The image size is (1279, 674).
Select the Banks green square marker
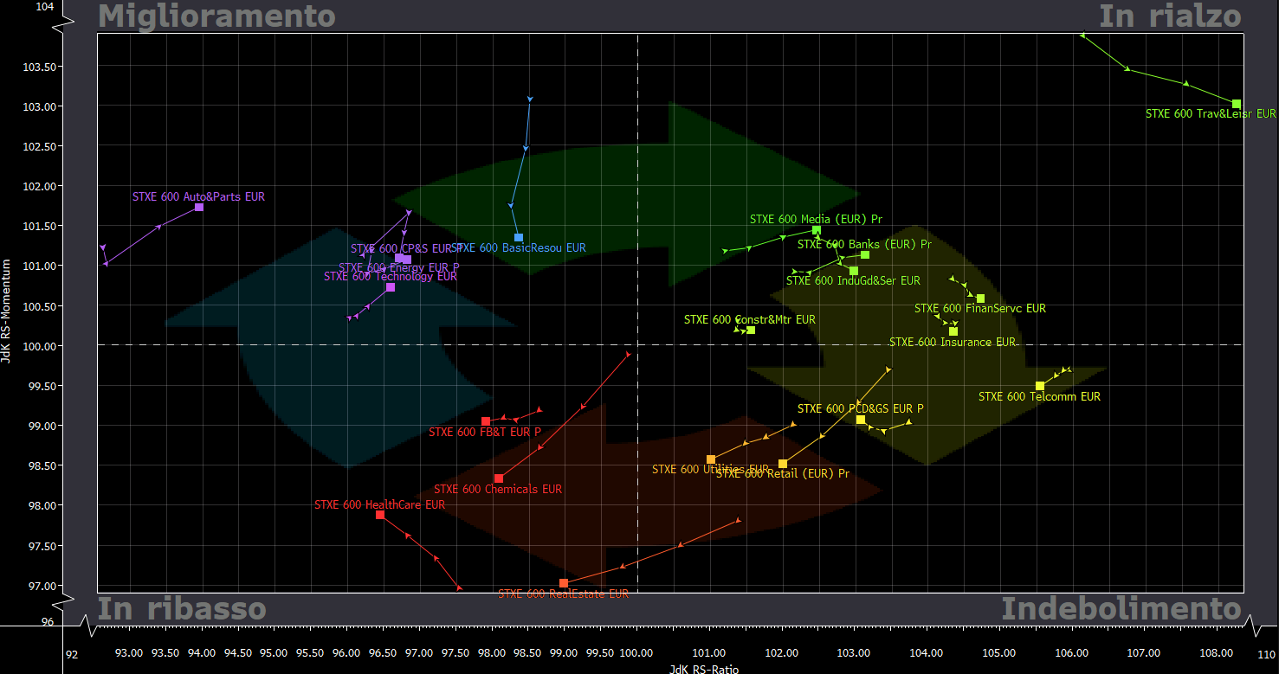click(865, 255)
